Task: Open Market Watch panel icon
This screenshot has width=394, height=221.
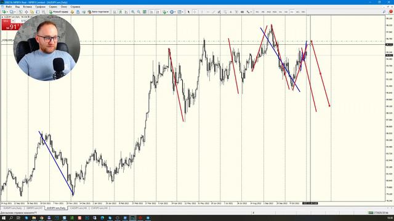Action: coord(20,12)
